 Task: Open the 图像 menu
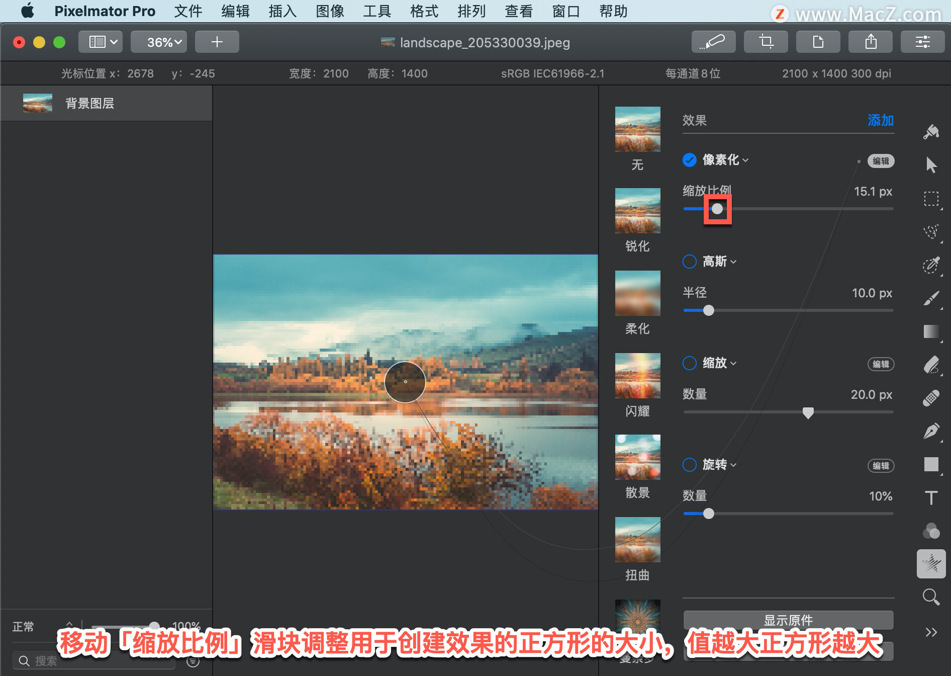coord(330,11)
